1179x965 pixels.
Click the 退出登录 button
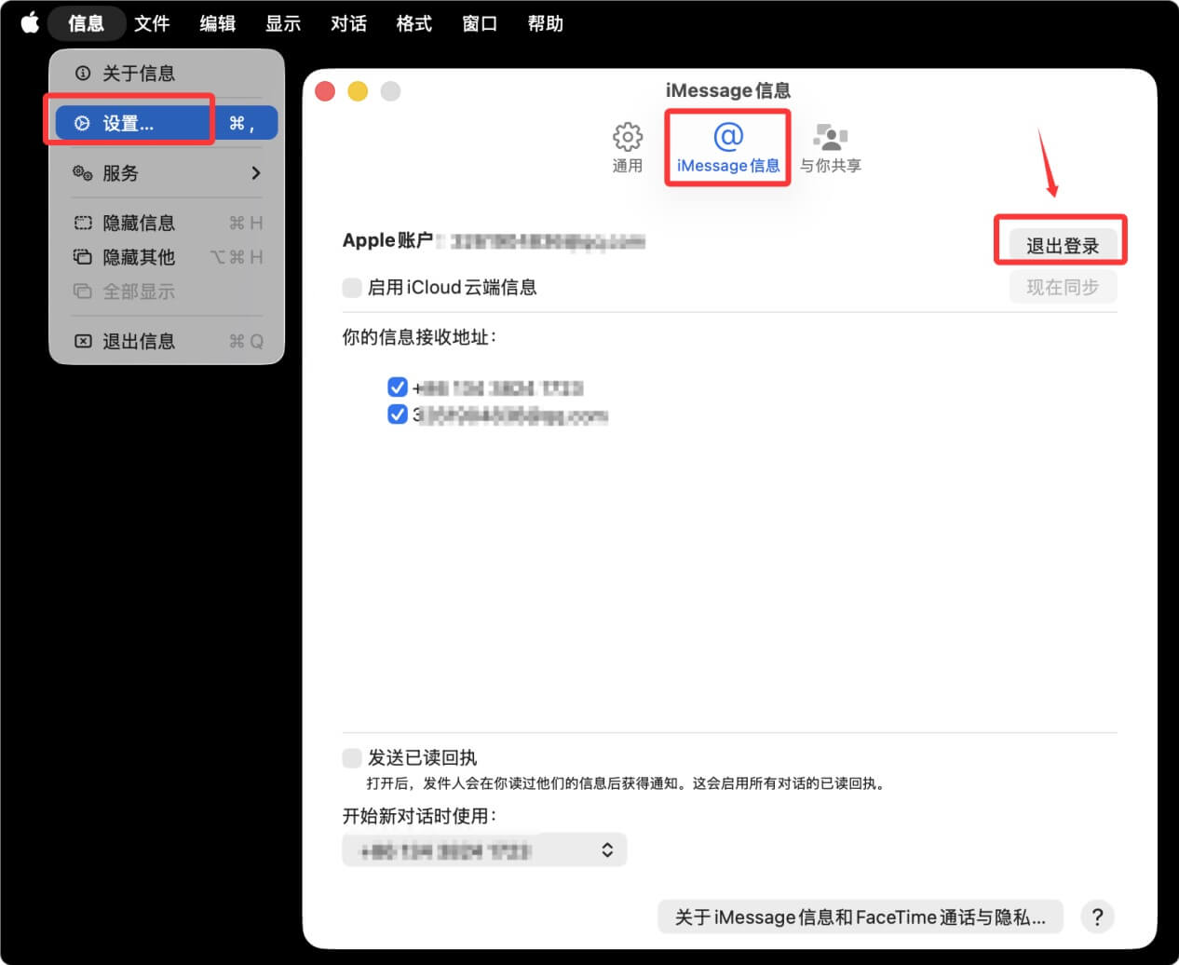click(1061, 242)
